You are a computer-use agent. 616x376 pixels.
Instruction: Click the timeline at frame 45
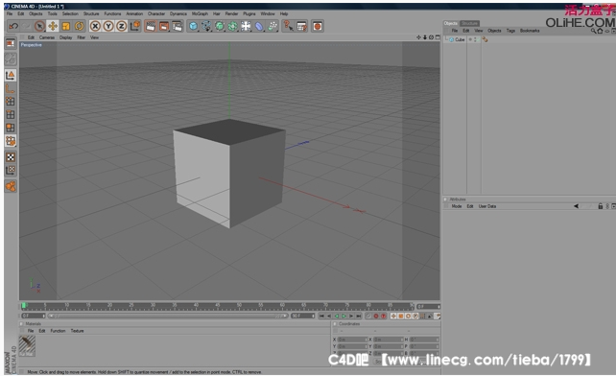[x=217, y=306]
